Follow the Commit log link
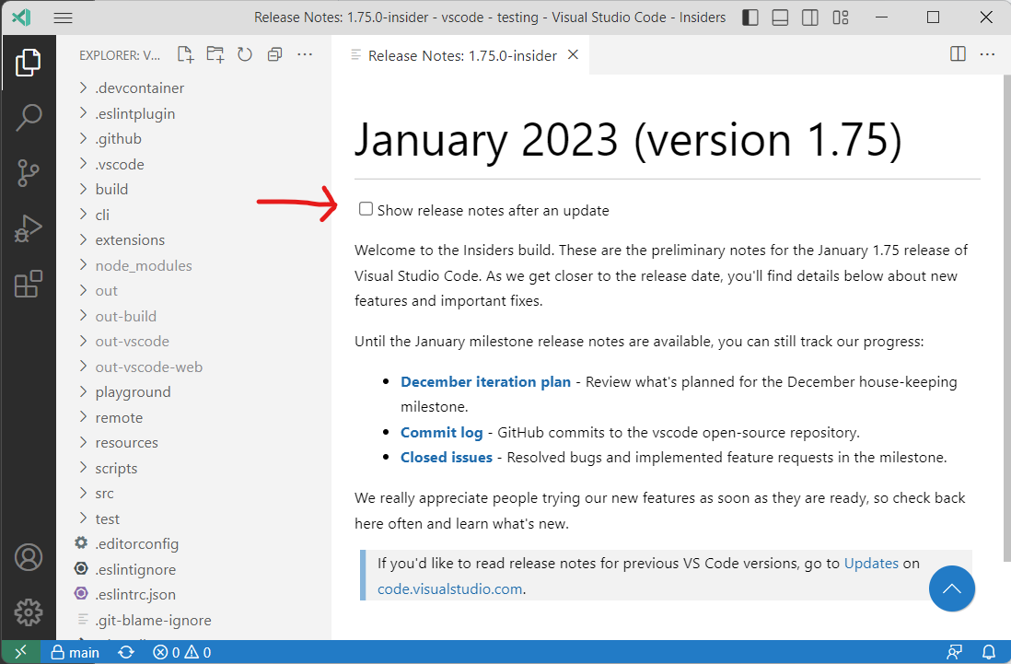Image resolution: width=1011 pixels, height=664 pixels. tap(442, 431)
